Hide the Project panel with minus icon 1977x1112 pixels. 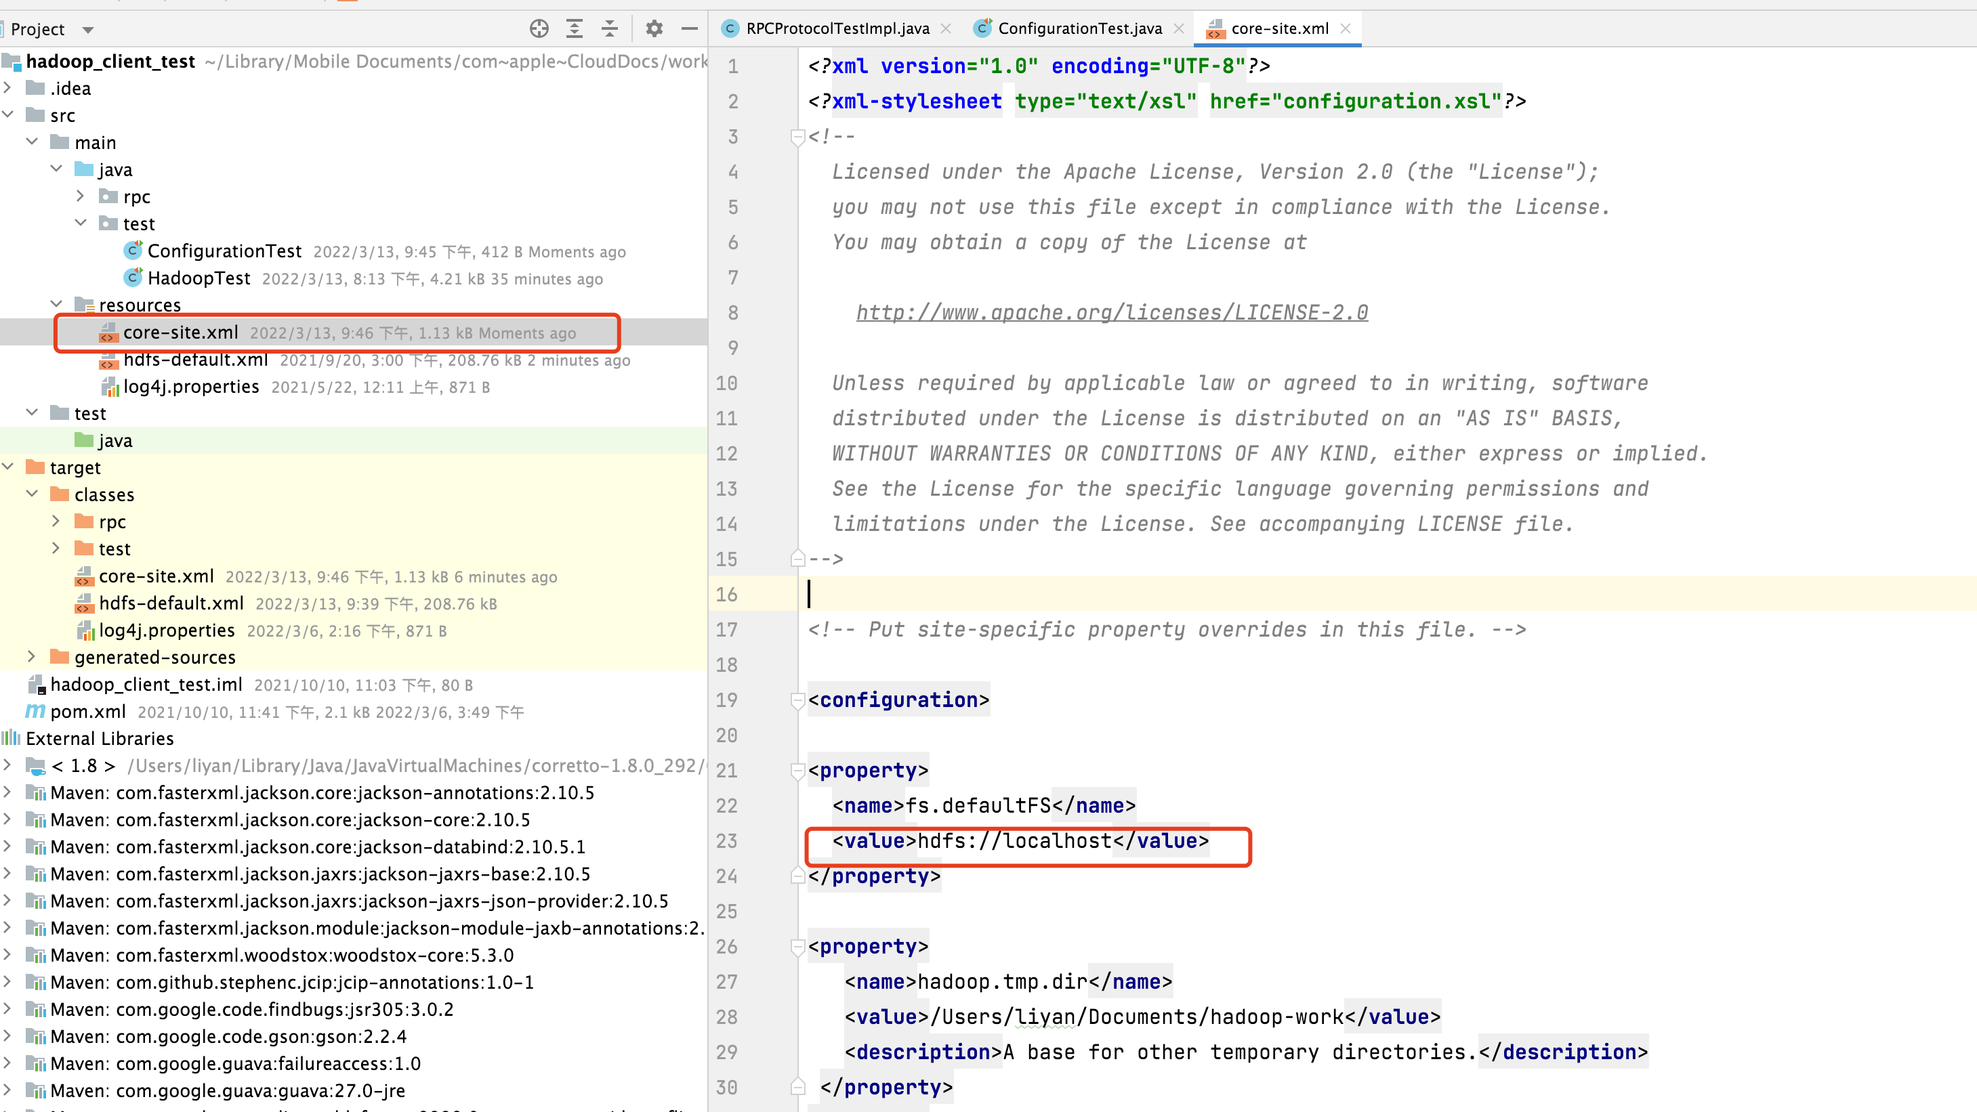689,29
